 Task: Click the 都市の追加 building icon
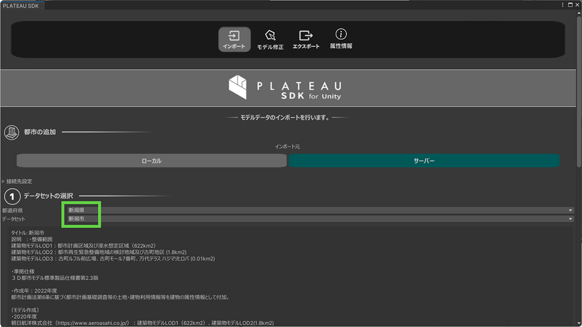pyautogui.click(x=11, y=132)
